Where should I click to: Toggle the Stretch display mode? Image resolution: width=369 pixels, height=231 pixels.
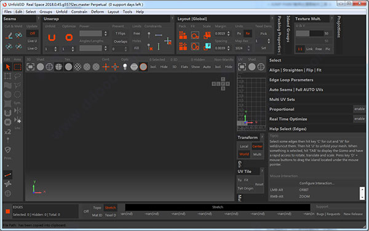(110, 208)
